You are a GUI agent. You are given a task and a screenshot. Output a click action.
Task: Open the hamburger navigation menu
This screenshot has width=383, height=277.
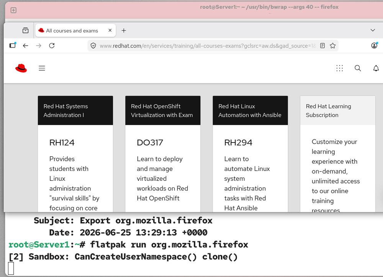click(x=42, y=68)
